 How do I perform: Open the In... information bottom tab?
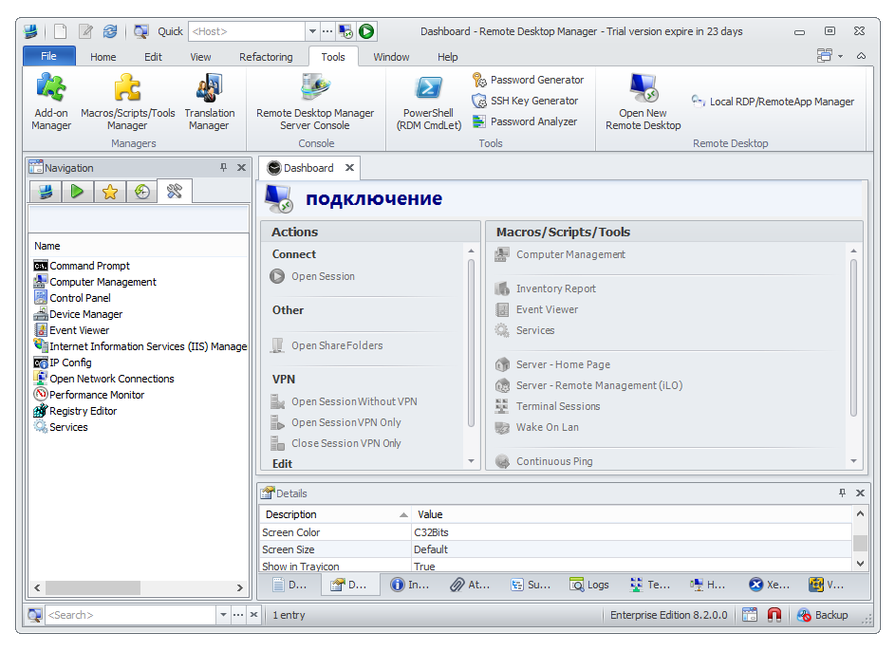pyautogui.click(x=409, y=585)
